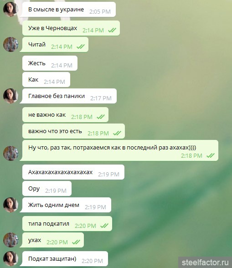Select the "Как" message bubble
Screen dimensions: 232x268
coord(46,80)
